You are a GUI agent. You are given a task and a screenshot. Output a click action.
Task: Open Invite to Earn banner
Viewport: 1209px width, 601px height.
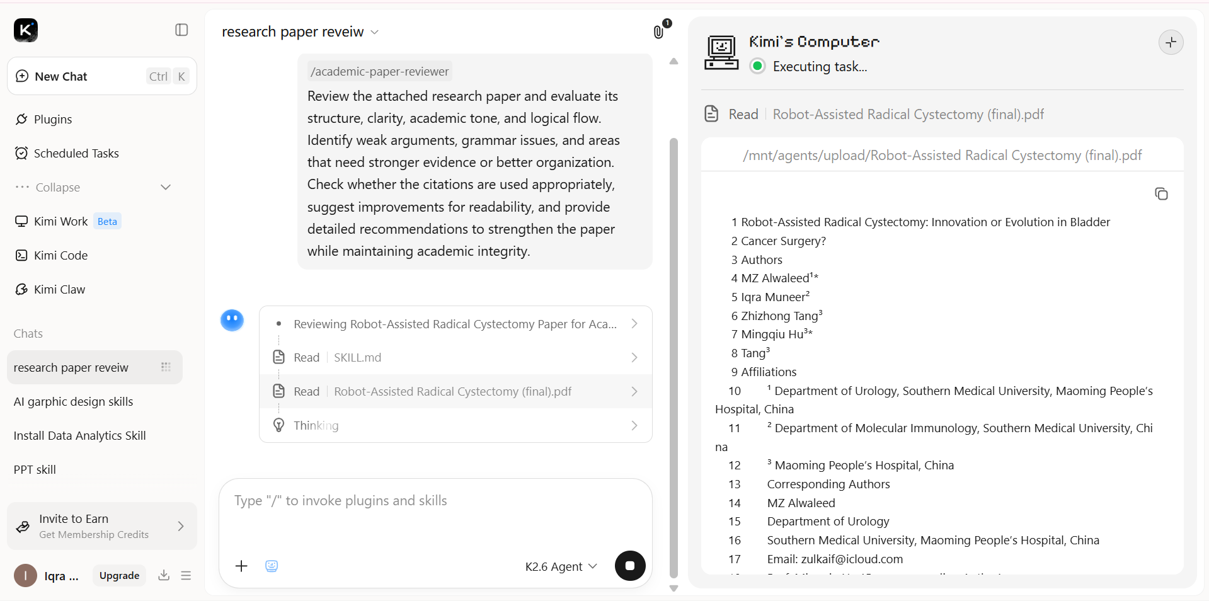pos(102,526)
